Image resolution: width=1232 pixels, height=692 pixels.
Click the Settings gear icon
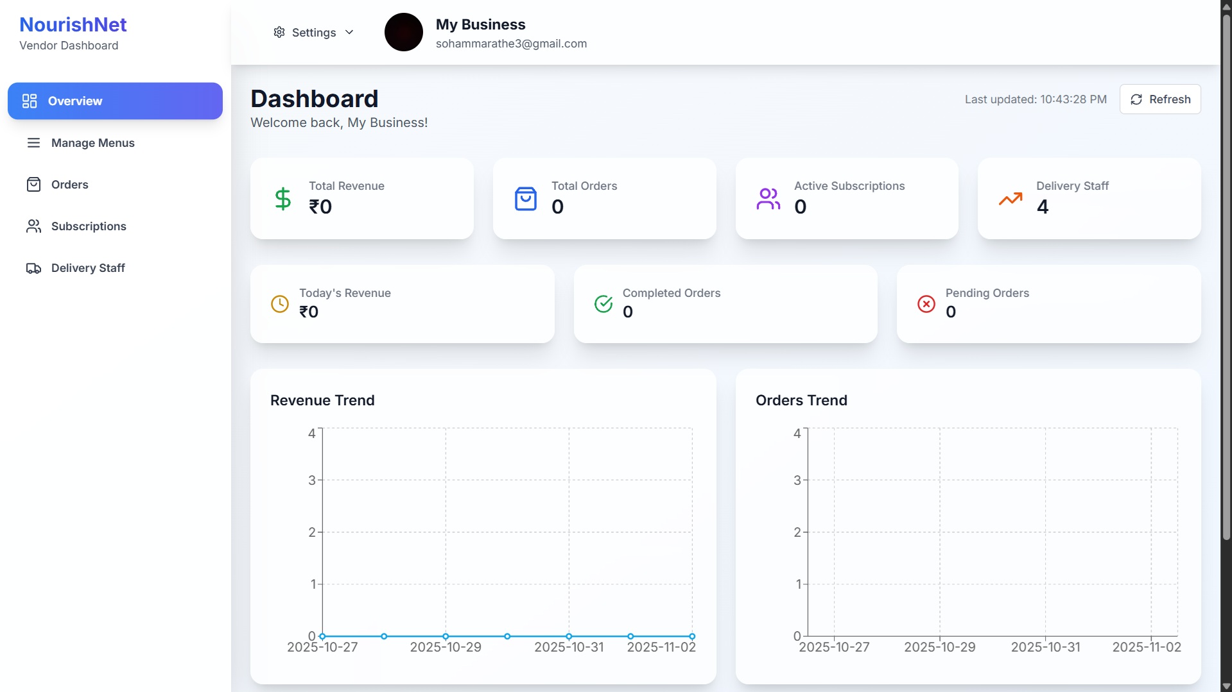point(279,32)
